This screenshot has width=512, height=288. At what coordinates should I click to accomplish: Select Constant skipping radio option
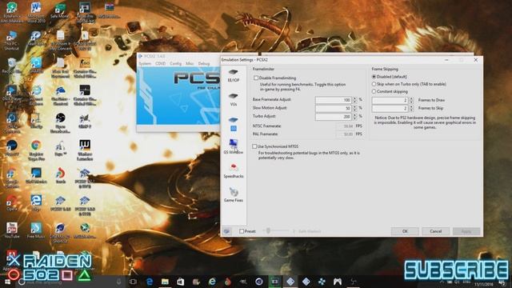[374, 92]
